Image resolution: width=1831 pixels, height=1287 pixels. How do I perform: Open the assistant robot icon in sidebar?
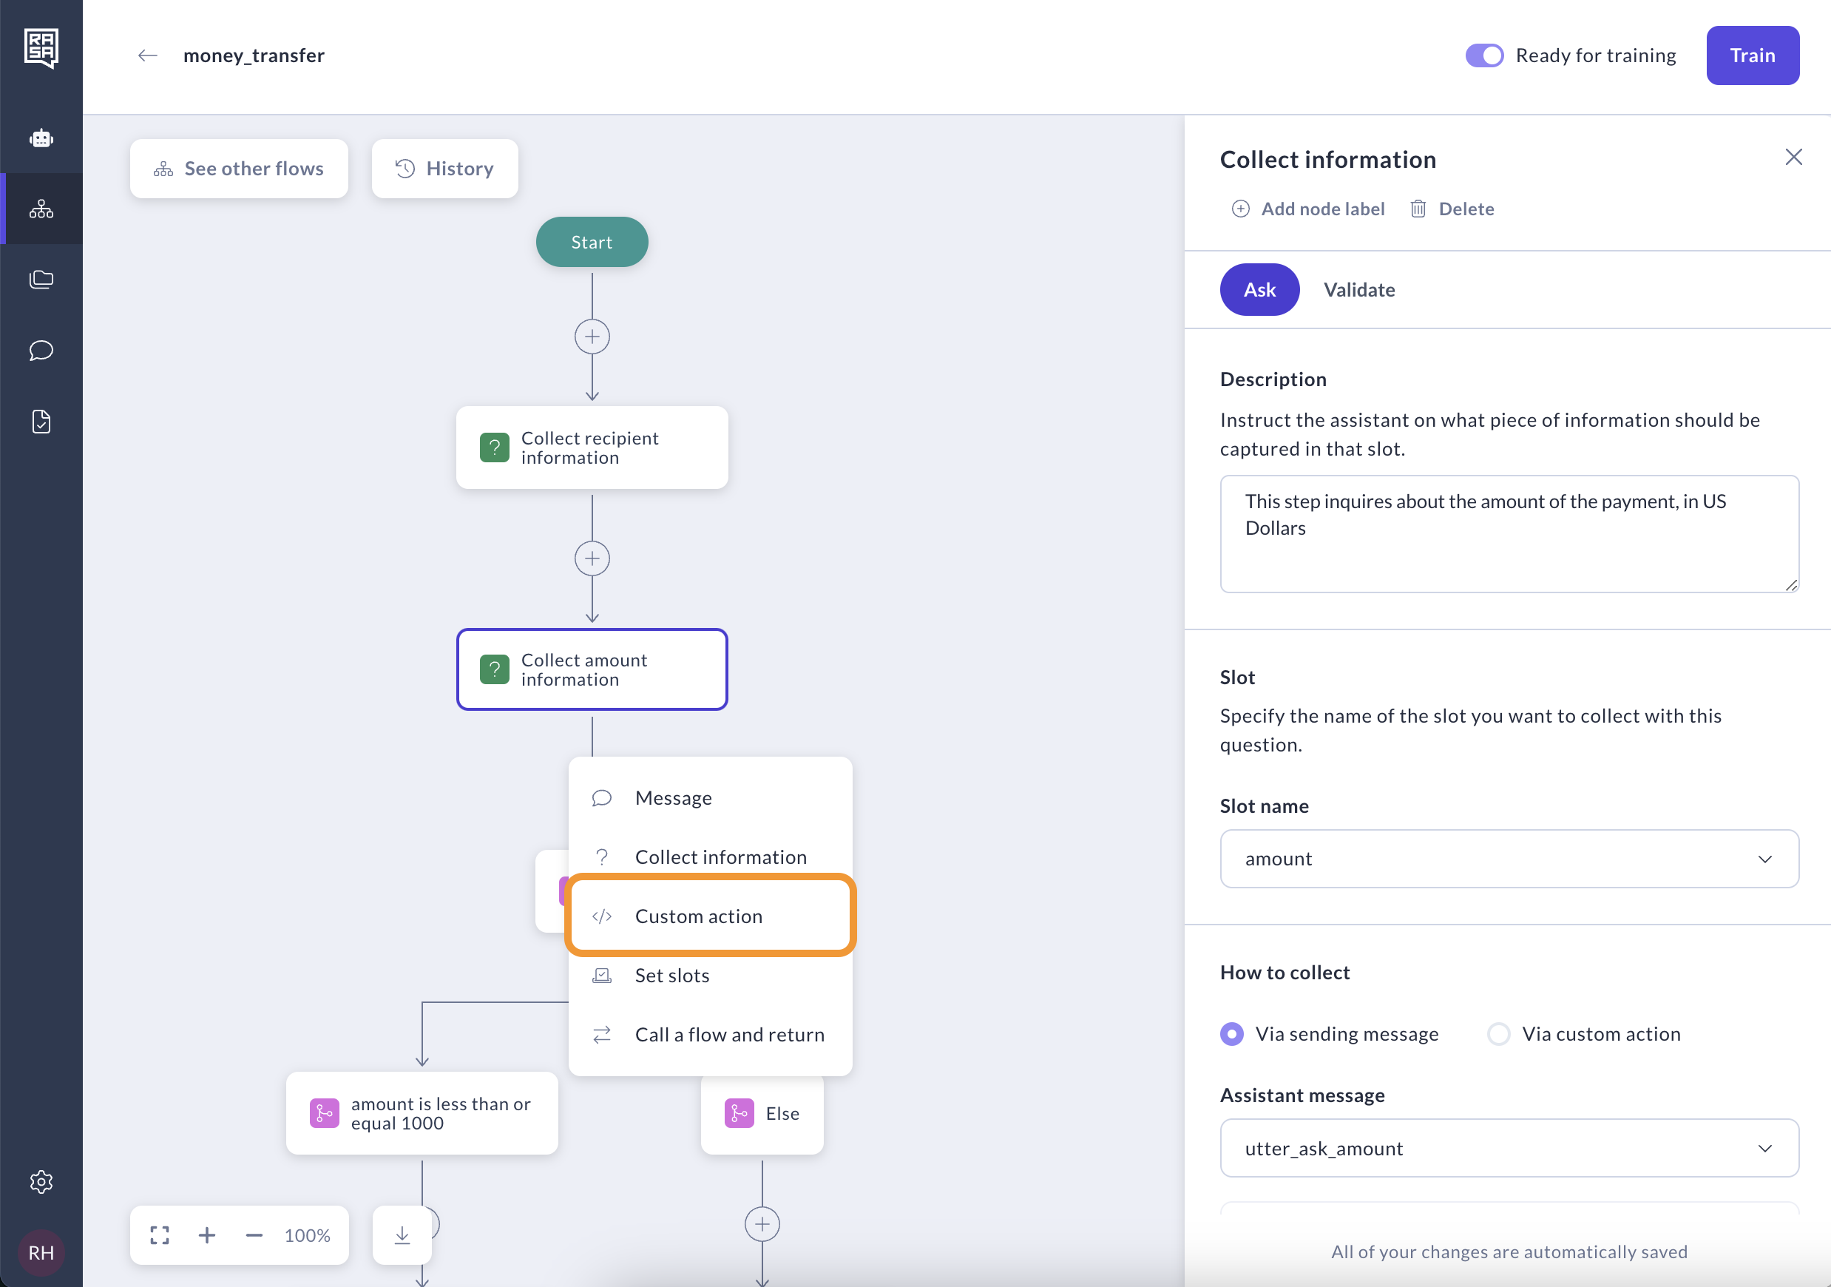point(41,138)
